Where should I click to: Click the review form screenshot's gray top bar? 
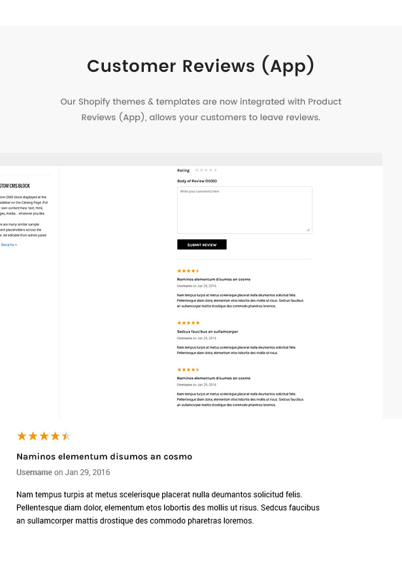click(x=191, y=159)
